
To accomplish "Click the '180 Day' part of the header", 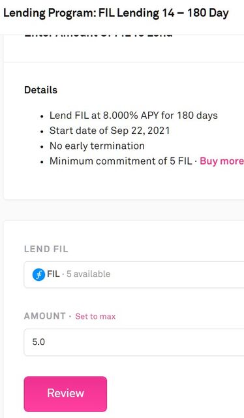I will [207, 13].
